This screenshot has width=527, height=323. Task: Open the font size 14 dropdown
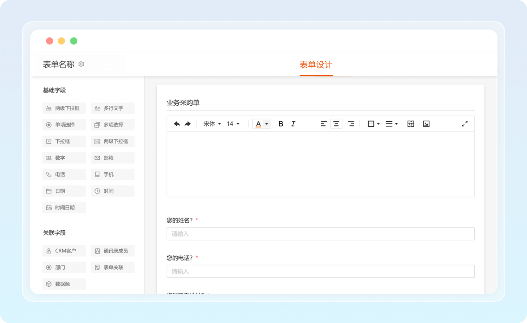coord(233,124)
